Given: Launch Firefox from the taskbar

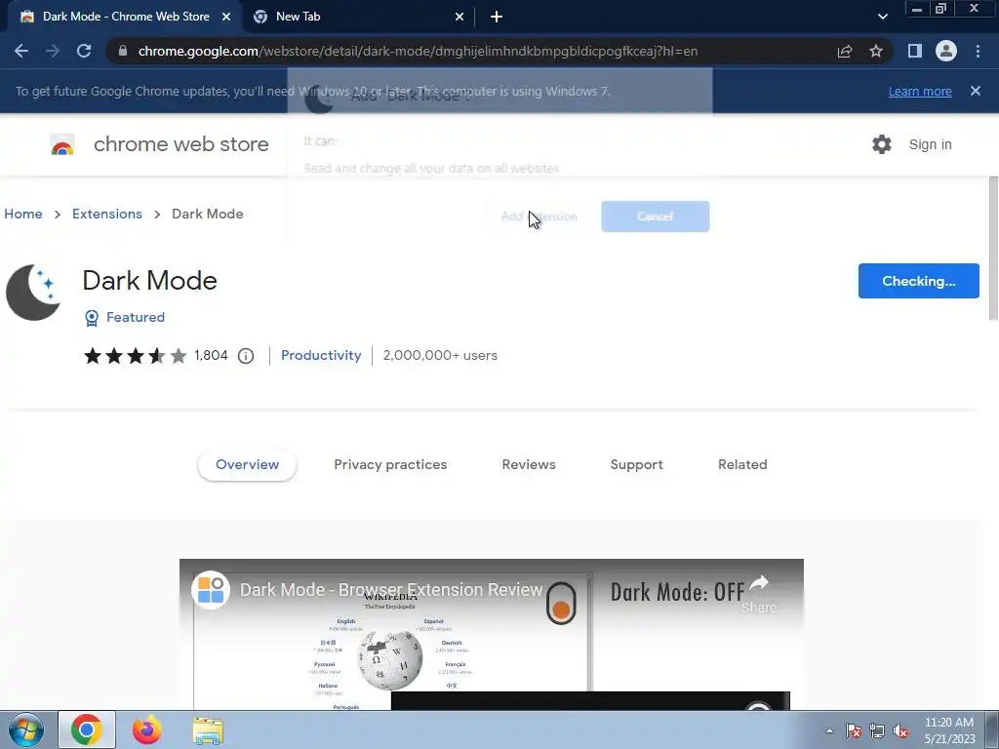Looking at the screenshot, I should pos(147,729).
